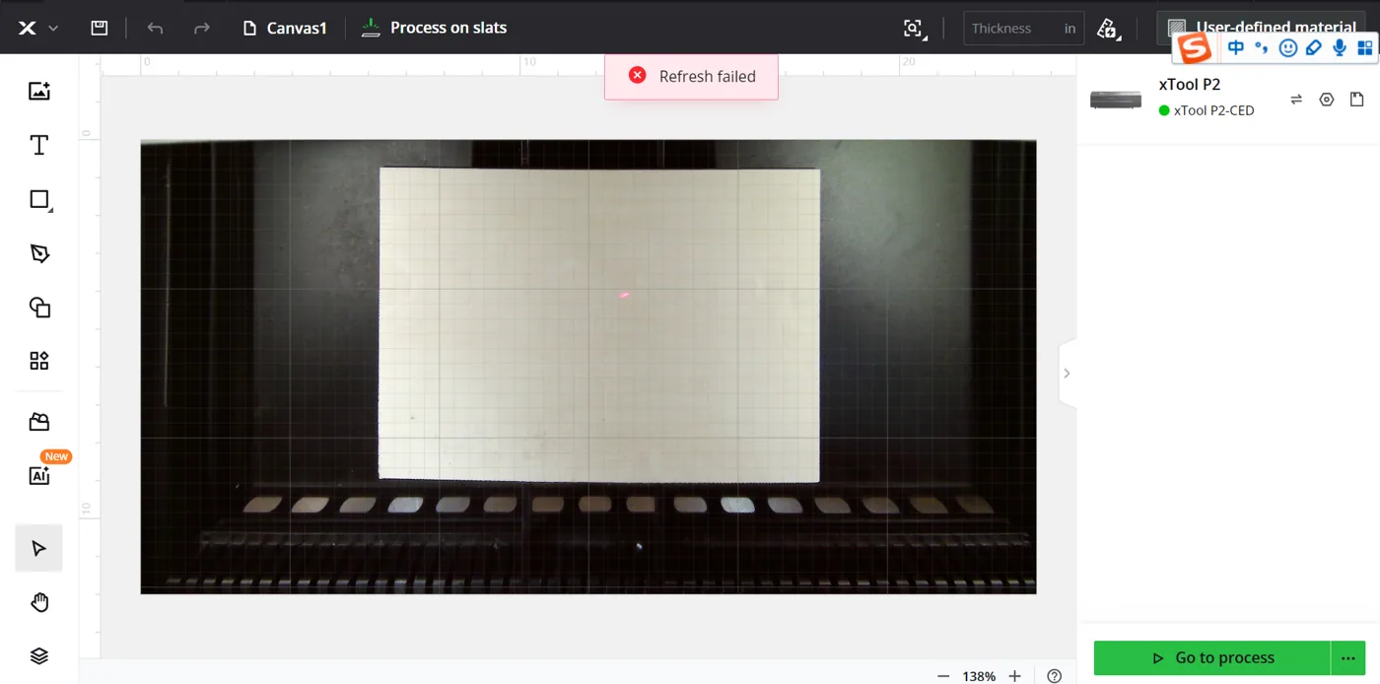1380x684 pixels.
Task: Undo the last action
Action: [155, 28]
